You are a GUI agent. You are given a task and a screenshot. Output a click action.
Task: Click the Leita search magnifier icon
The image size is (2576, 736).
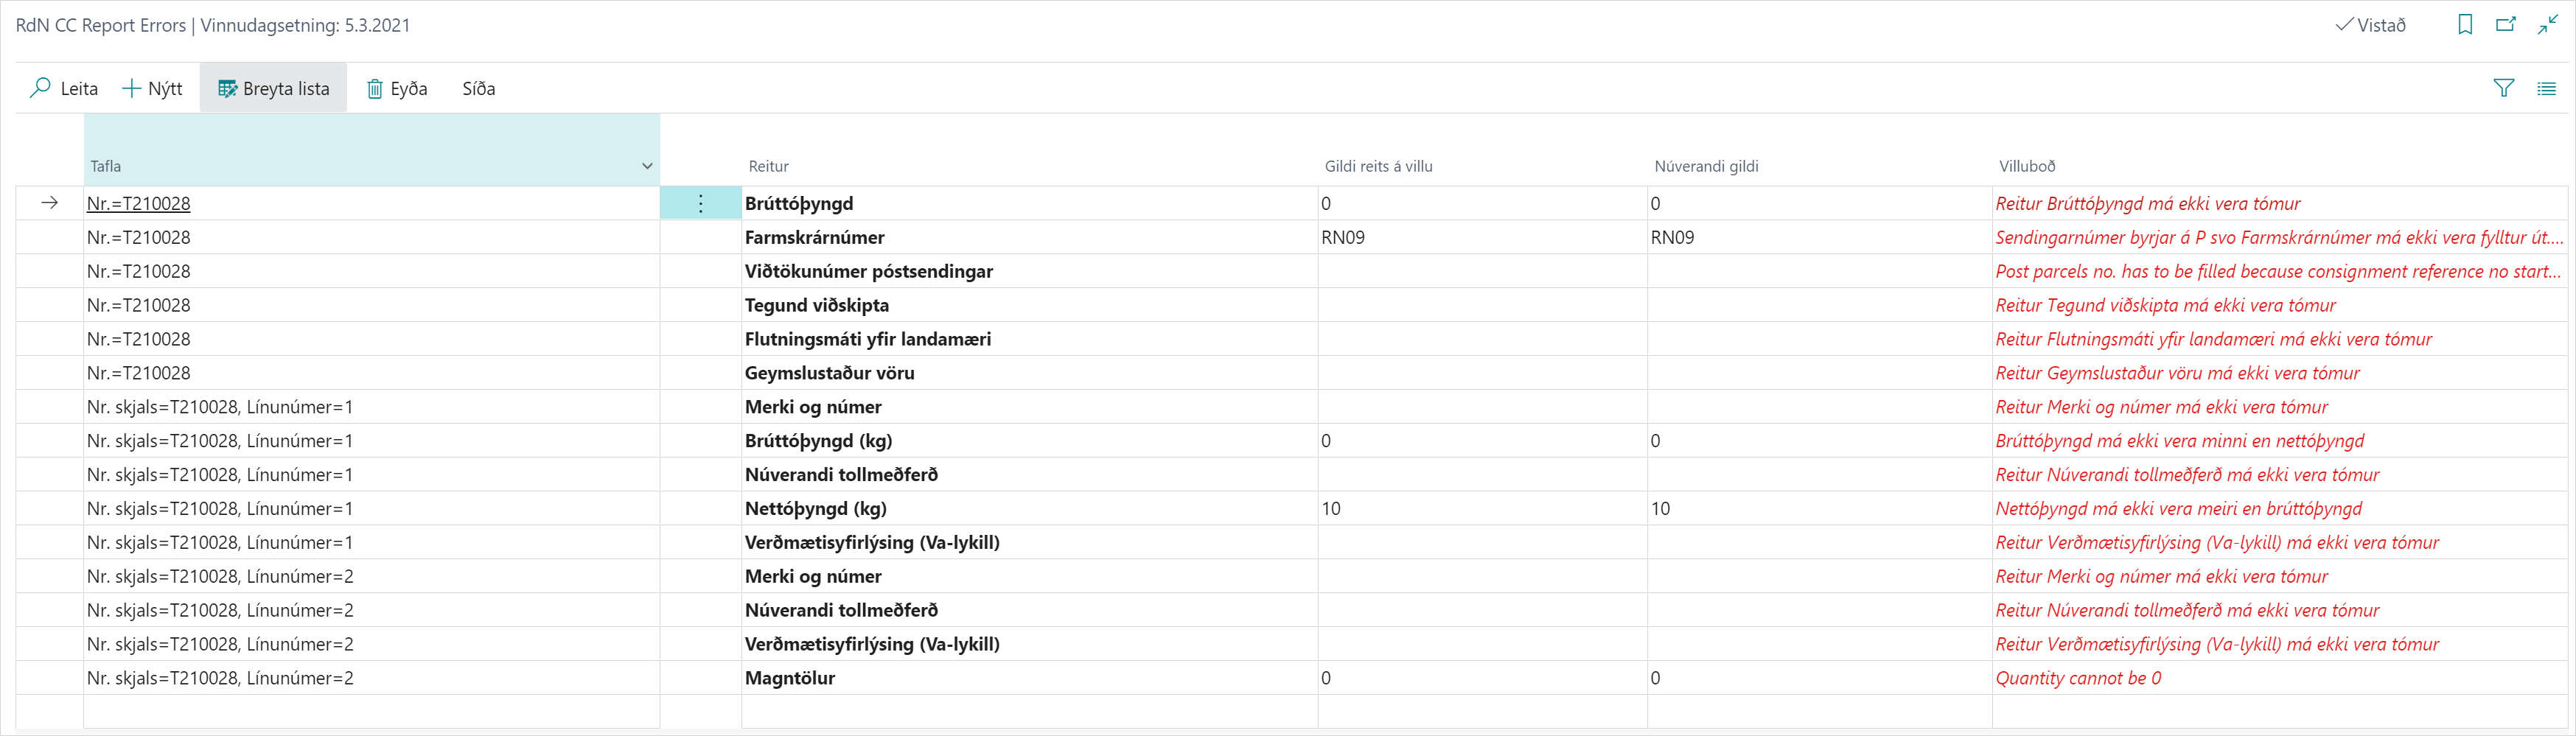point(40,88)
